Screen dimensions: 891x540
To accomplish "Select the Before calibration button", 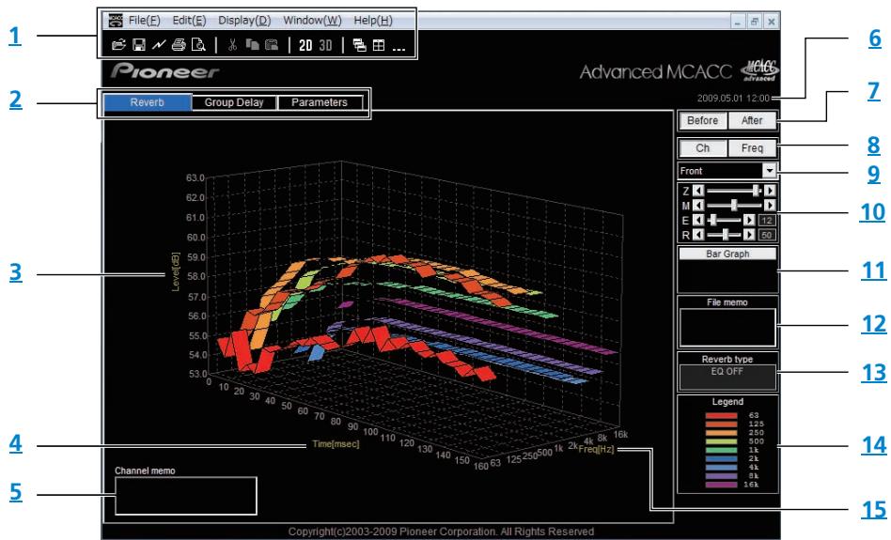I will (x=702, y=120).
